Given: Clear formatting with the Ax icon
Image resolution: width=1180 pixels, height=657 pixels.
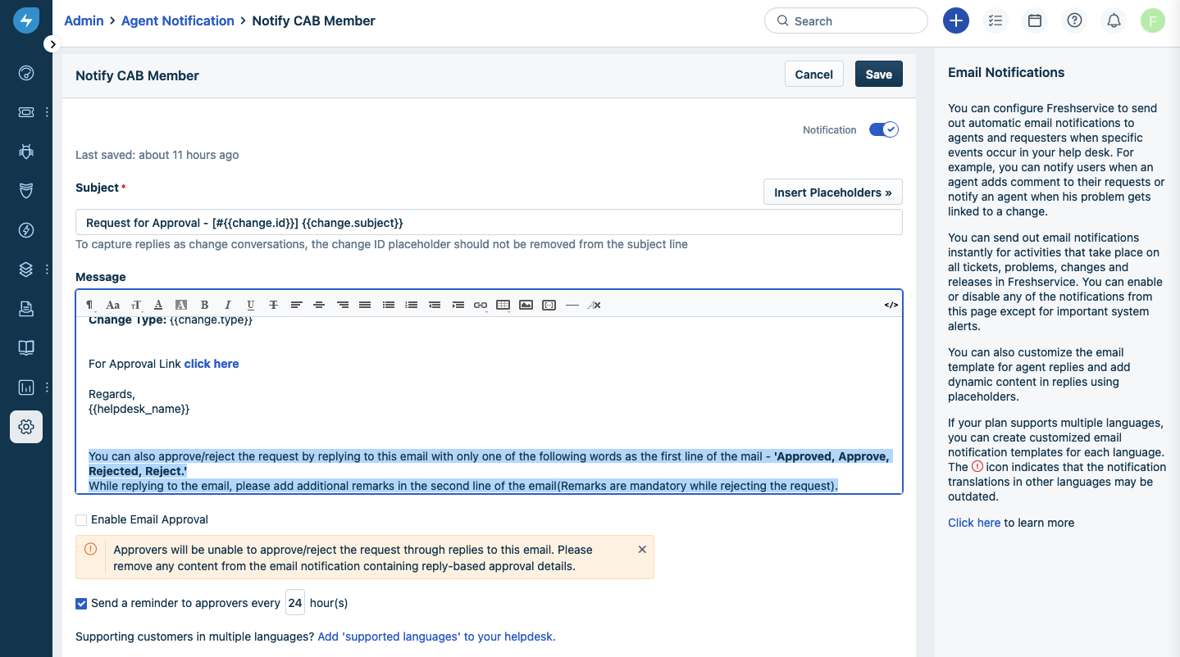Looking at the screenshot, I should pos(595,305).
